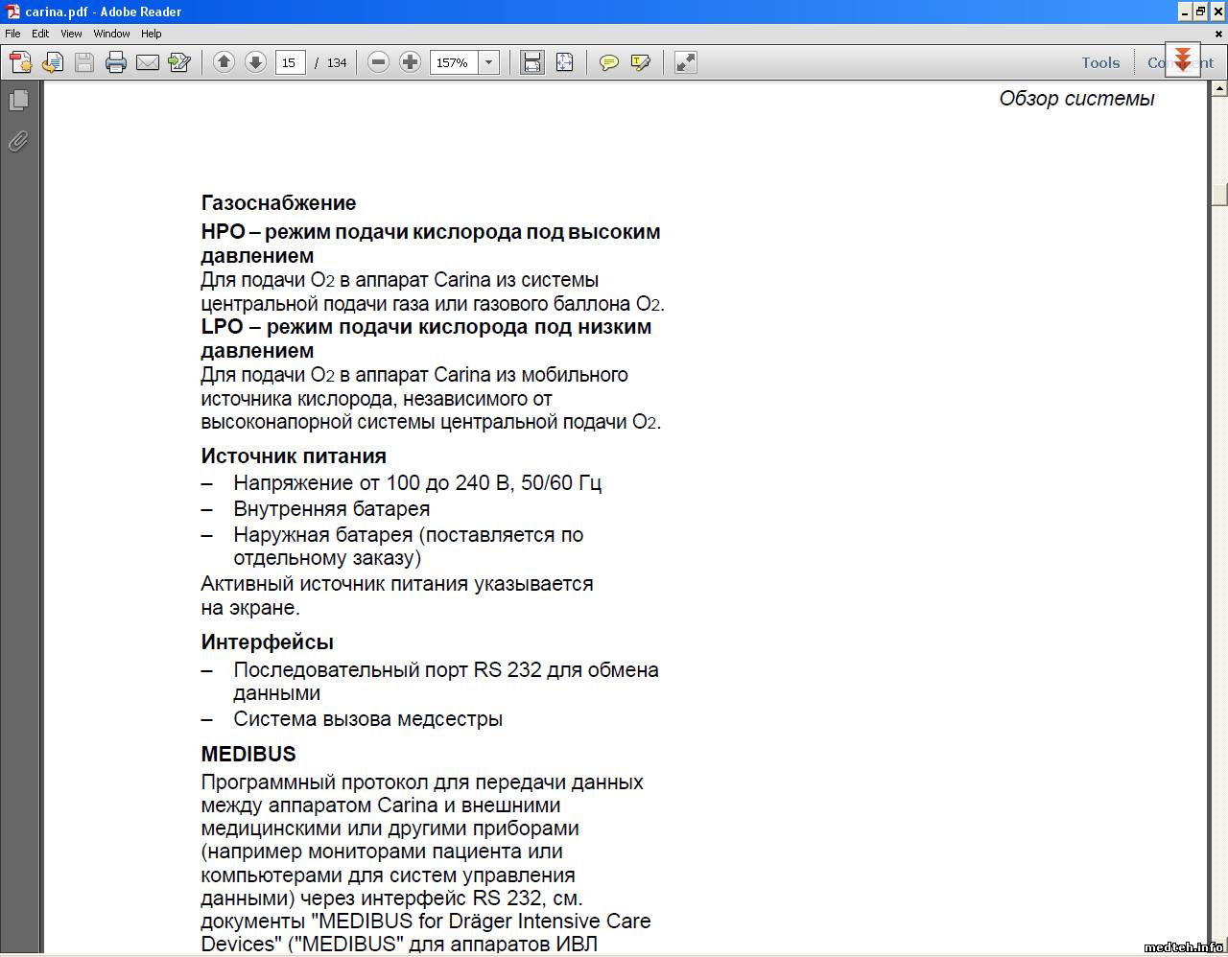This screenshot has height=957, width=1228.
Task: Toggle fit one full page view
Action: (x=564, y=62)
